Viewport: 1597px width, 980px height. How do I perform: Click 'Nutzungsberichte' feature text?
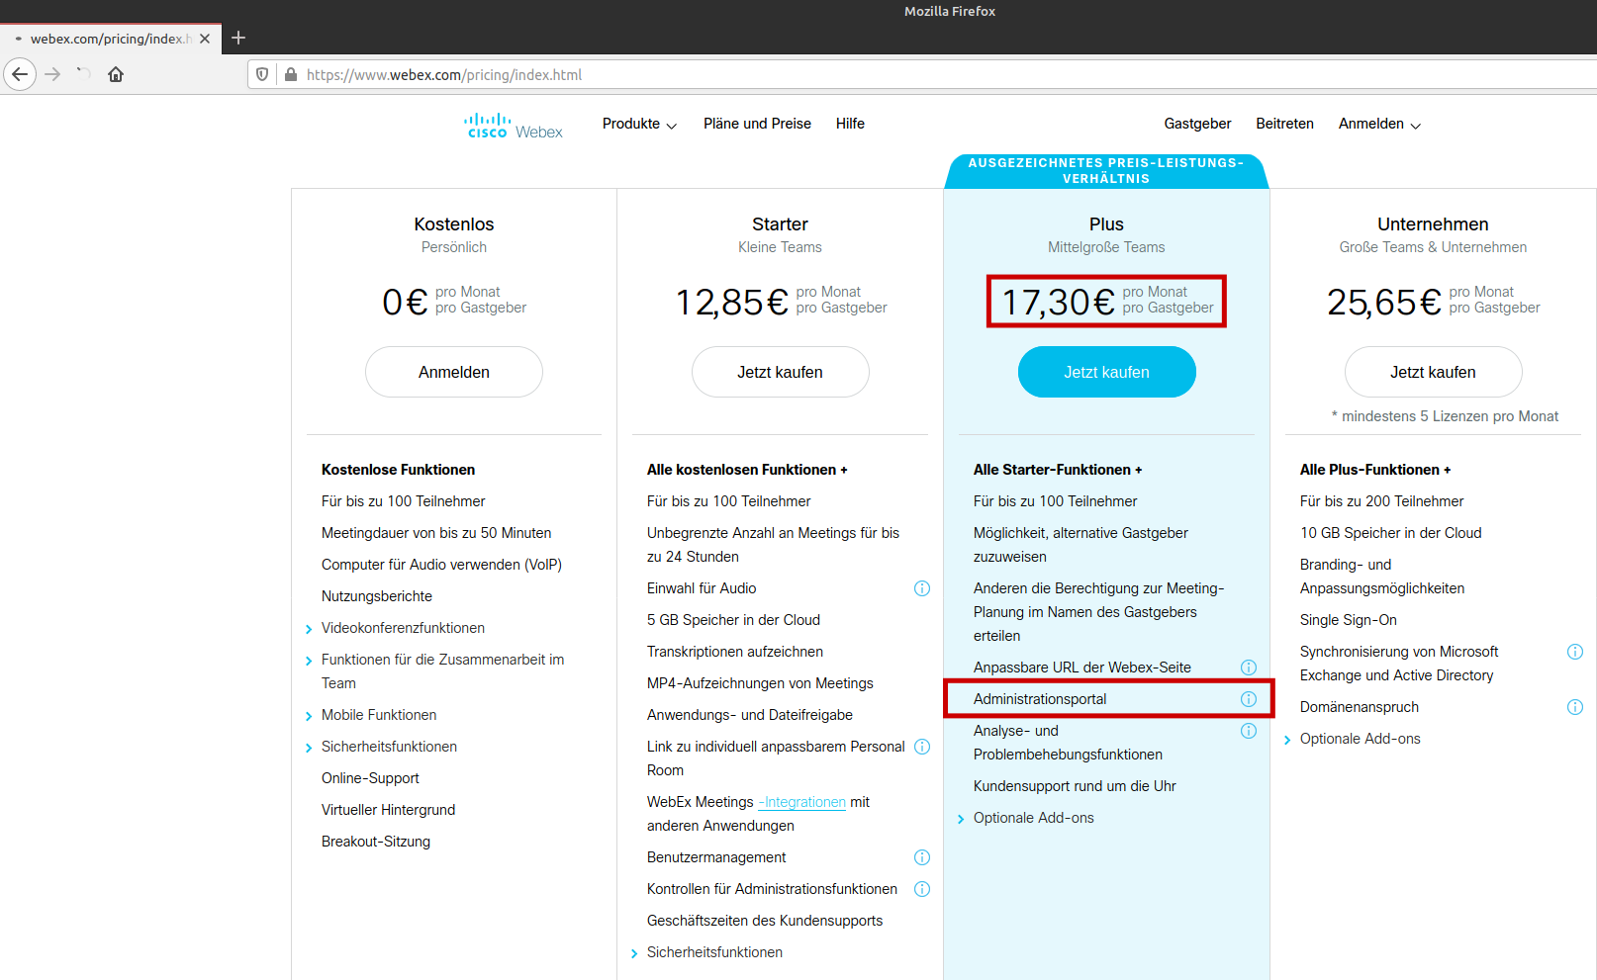click(377, 596)
